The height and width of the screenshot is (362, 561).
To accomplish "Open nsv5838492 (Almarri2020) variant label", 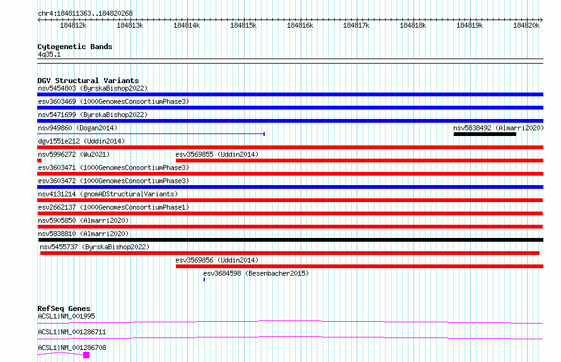I will pyautogui.click(x=499, y=128).
